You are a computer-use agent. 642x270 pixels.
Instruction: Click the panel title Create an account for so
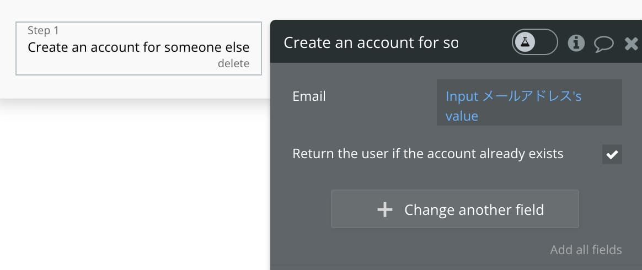(x=371, y=42)
